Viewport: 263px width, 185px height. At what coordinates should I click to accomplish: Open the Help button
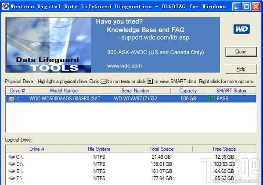click(241, 69)
